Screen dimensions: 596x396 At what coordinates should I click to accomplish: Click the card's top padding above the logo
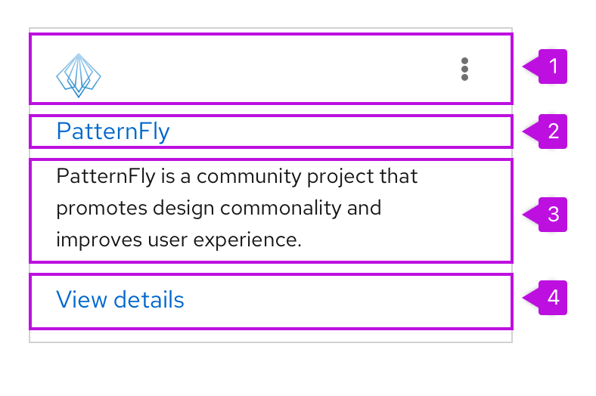(271, 31)
